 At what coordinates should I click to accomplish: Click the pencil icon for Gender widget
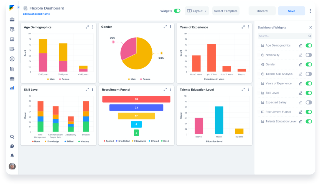(300, 64)
